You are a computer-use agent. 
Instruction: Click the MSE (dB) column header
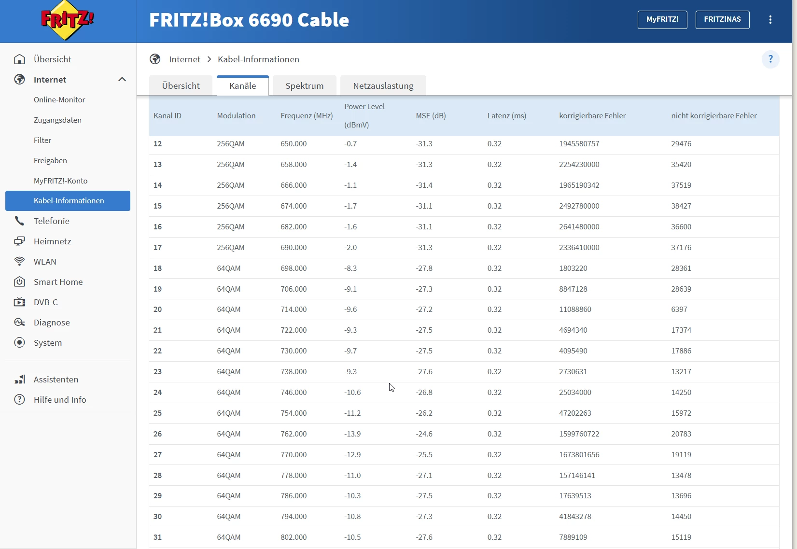coord(431,116)
